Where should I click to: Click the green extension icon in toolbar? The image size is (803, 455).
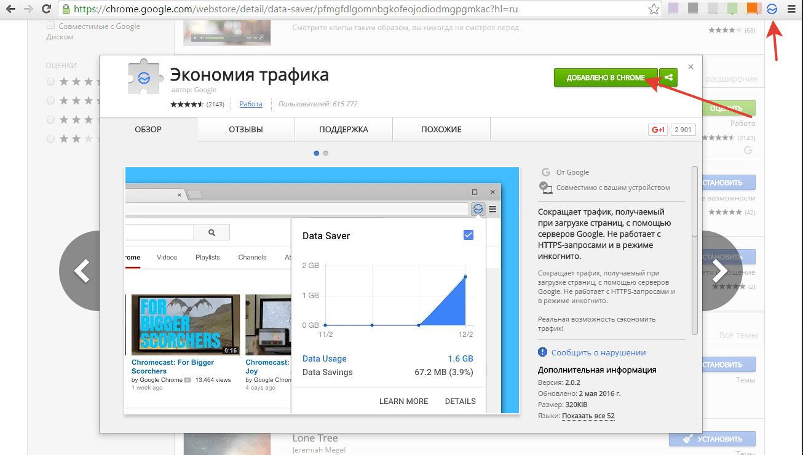pyautogui.click(x=732, y=9)
